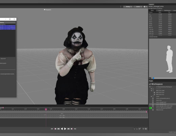Collapse the clown folder node
Viewport: 176px width, 136px height.
pyautogui.click(x=151, y=97)
